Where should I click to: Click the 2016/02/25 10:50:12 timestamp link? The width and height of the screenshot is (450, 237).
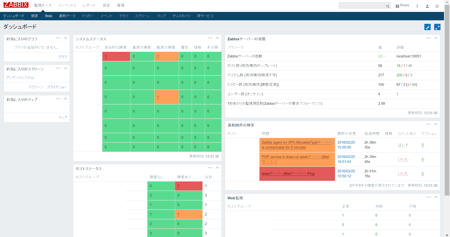pos(346,174)
